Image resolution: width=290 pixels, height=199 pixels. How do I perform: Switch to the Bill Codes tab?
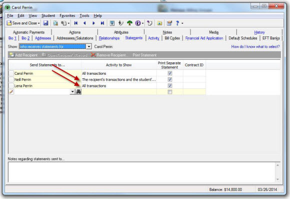(172, 38)
